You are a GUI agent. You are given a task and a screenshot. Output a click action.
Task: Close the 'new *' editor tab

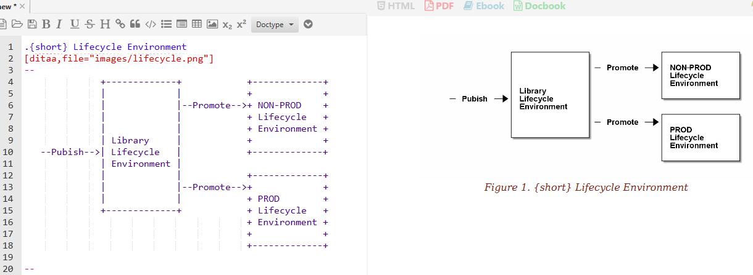tap(23, 6)
